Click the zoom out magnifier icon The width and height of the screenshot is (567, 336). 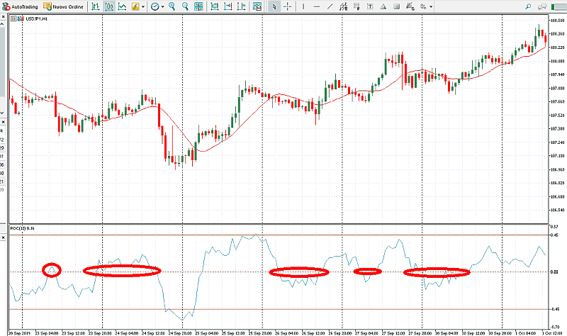[186, 6]
